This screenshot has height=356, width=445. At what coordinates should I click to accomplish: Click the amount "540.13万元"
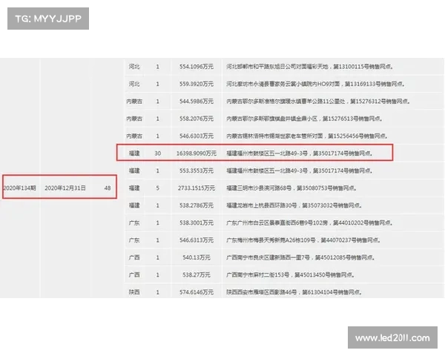click(x=196, y=257)
